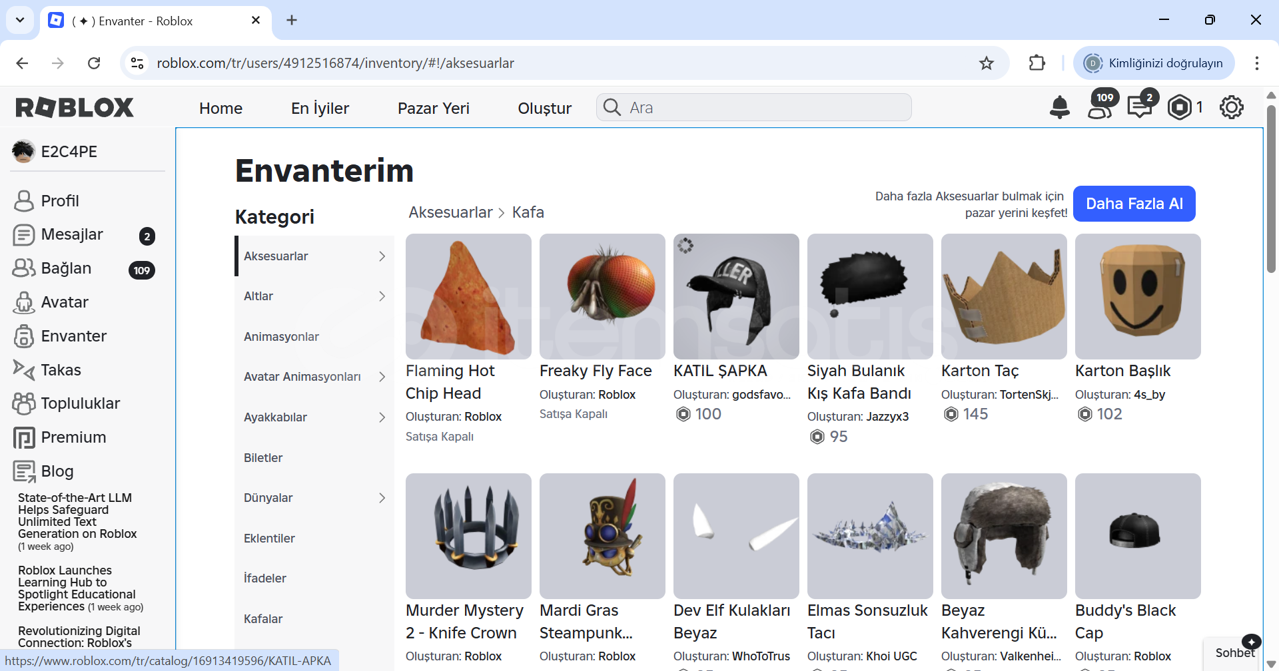Reload the page
1279x671 pixels.
coord(94,63)
